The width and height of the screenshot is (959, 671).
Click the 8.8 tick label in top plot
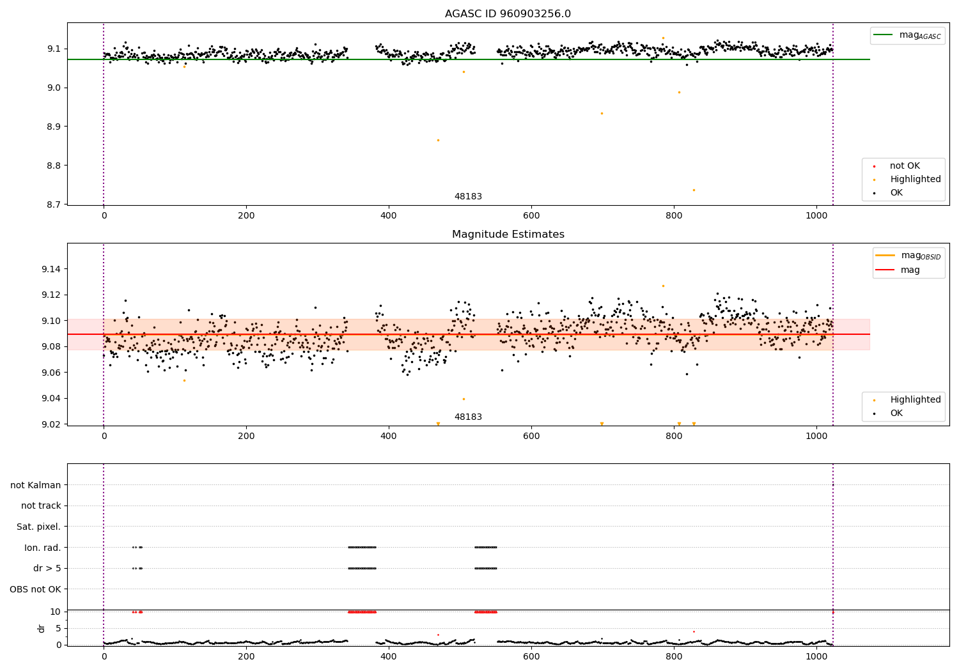[54, 166]
